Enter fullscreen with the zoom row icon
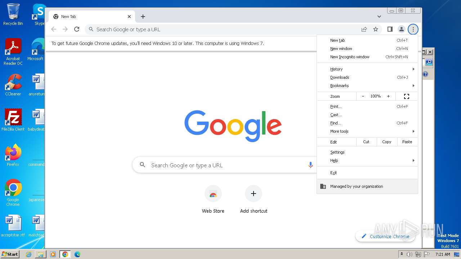The image size is (461, 259). [x=407, y=96]
